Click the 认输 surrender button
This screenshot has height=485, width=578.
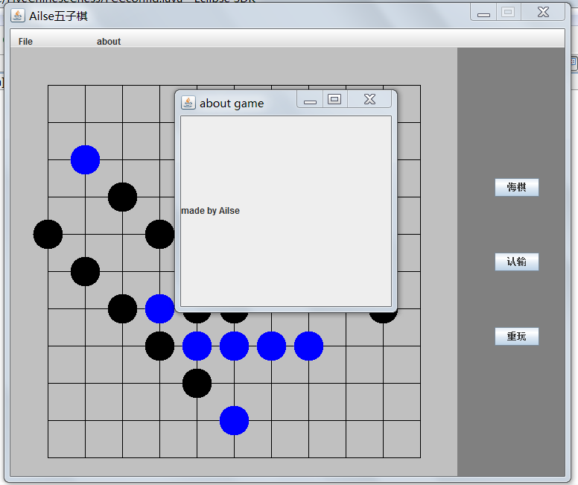[516, 261]
